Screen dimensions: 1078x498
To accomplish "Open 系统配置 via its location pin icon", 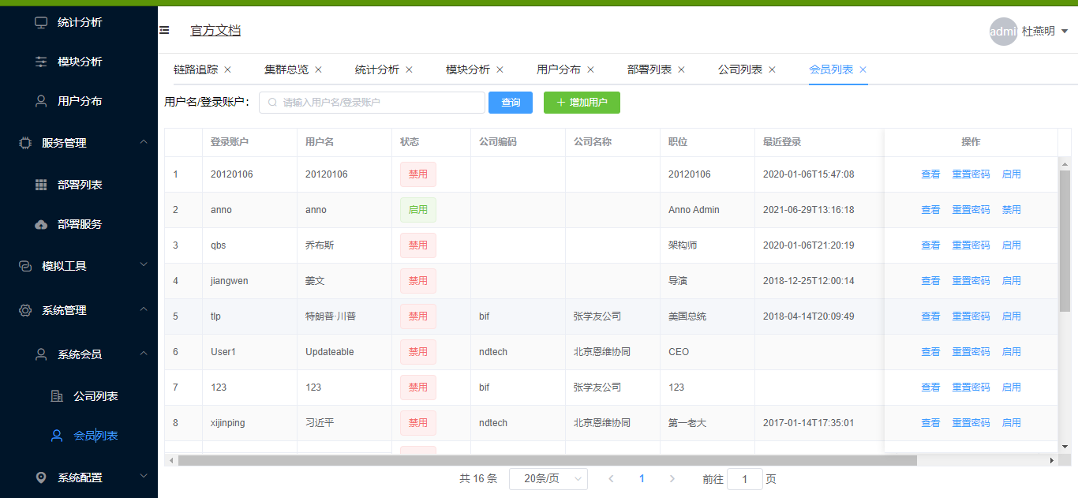I will coord(41,477).
